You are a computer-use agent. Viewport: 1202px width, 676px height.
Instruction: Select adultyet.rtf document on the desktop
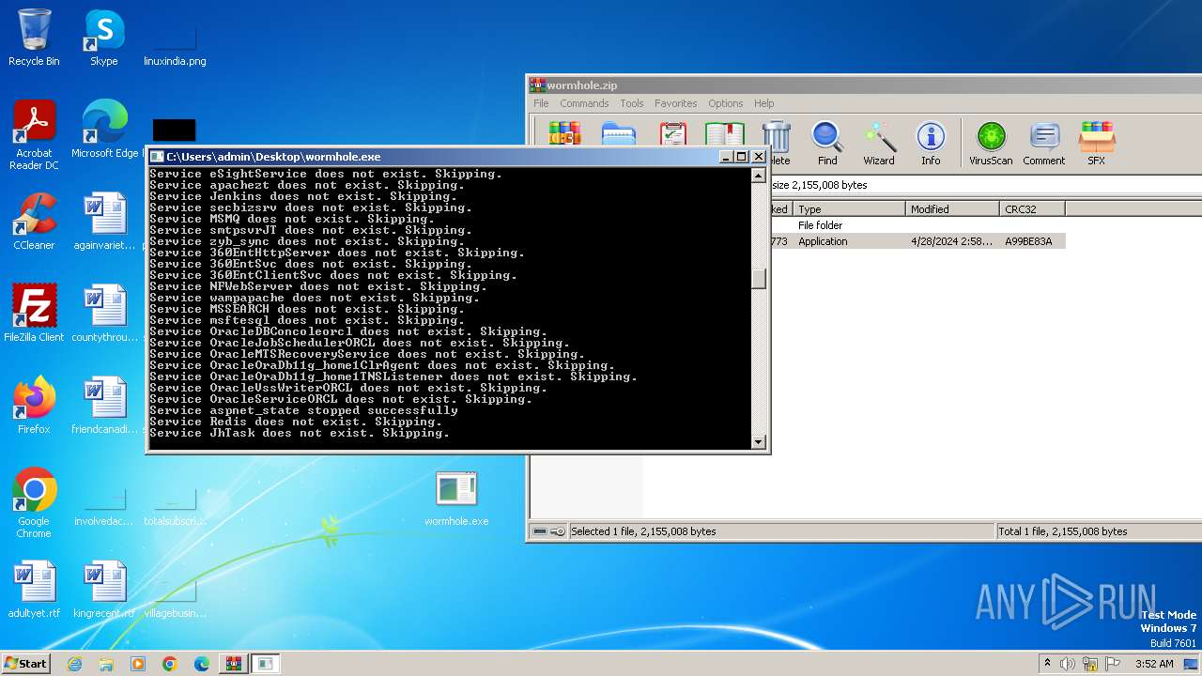point(34,590)
